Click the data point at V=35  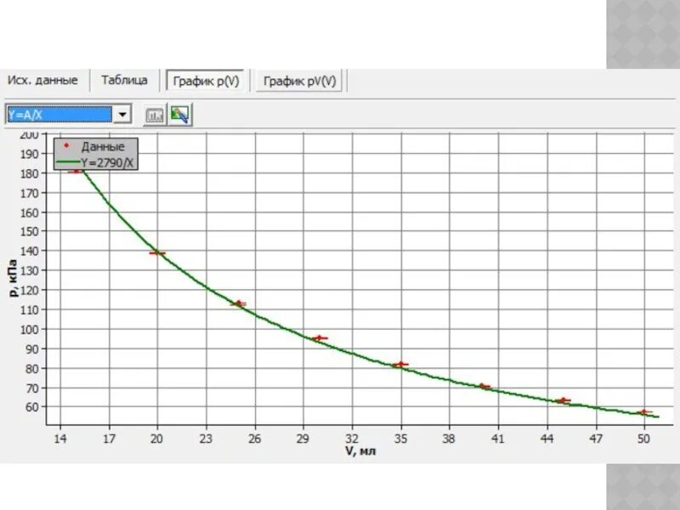tap(400, 365)
